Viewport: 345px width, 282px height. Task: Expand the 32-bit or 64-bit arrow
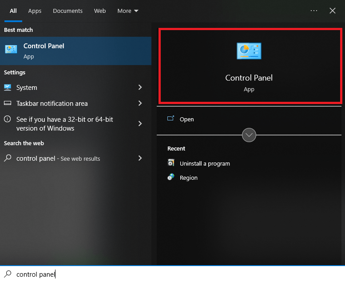[140, 124]
